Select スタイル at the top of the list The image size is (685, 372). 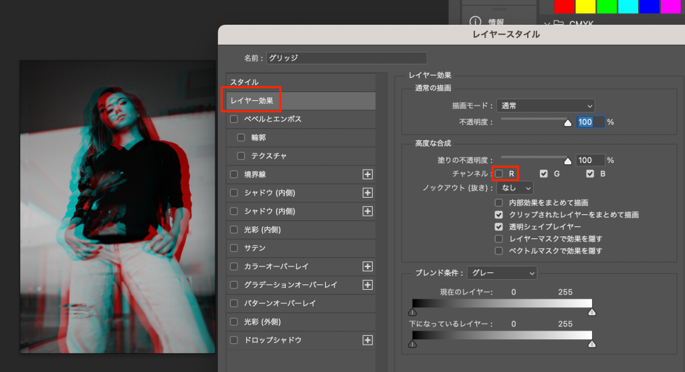click(243, 81)
